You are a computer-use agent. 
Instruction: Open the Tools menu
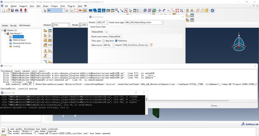[x=62, y=6]
